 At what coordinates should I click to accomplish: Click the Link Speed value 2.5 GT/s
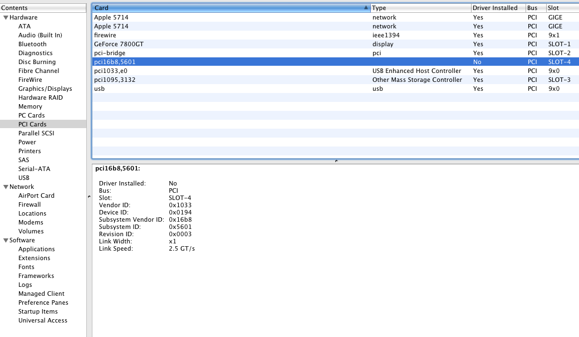tap(181, 248)
